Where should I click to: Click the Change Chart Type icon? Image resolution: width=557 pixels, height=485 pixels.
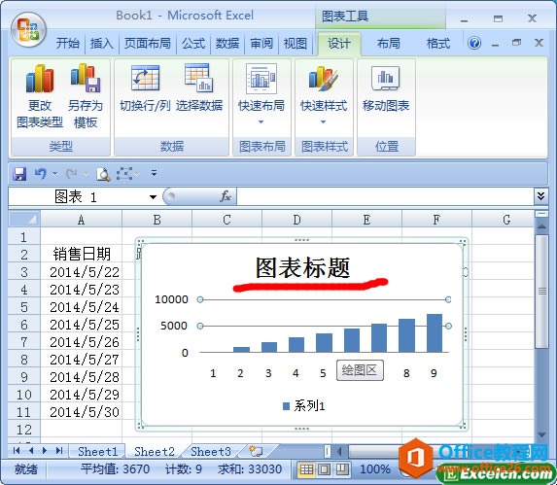(x=40, y=79)
